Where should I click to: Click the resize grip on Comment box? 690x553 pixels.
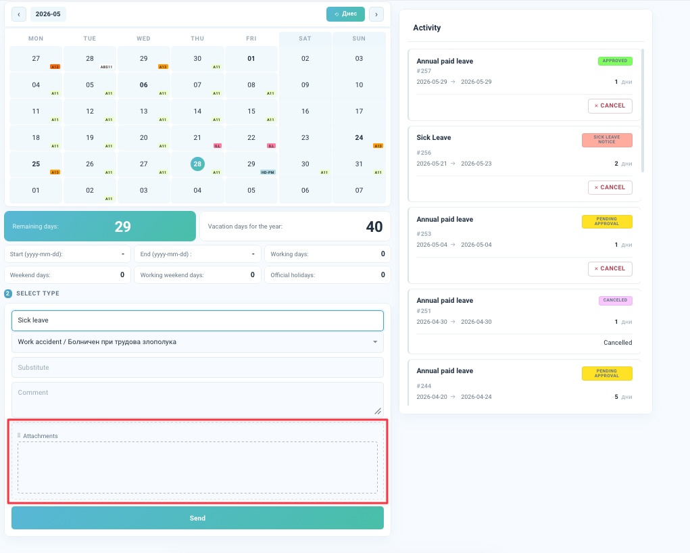point(378,411)
